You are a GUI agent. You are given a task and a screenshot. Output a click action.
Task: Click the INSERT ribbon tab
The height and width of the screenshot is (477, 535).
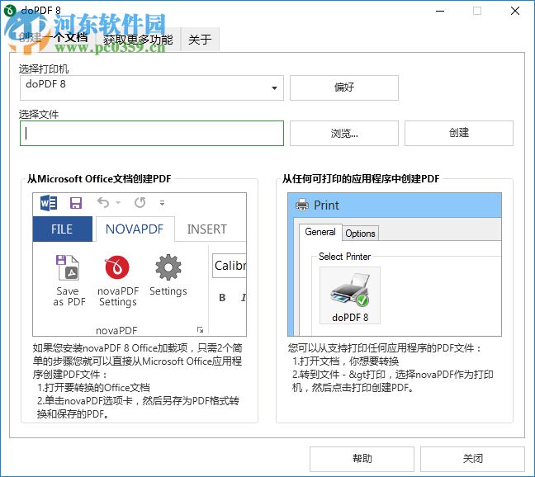click(206, 229)
